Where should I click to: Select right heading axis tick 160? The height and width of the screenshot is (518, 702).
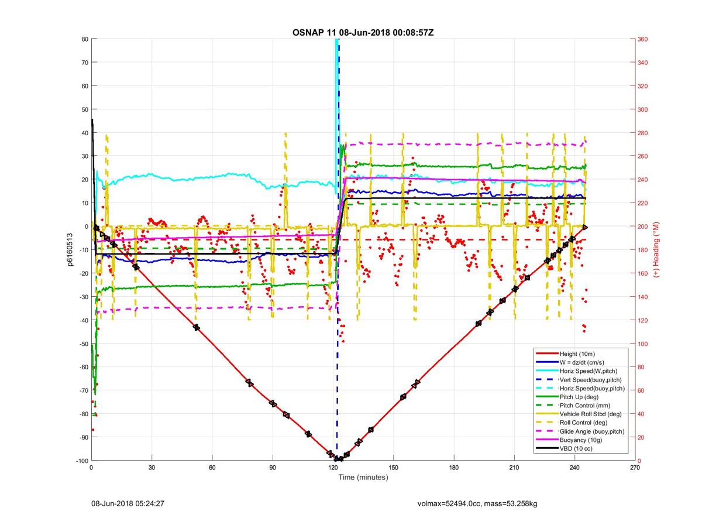643,273
